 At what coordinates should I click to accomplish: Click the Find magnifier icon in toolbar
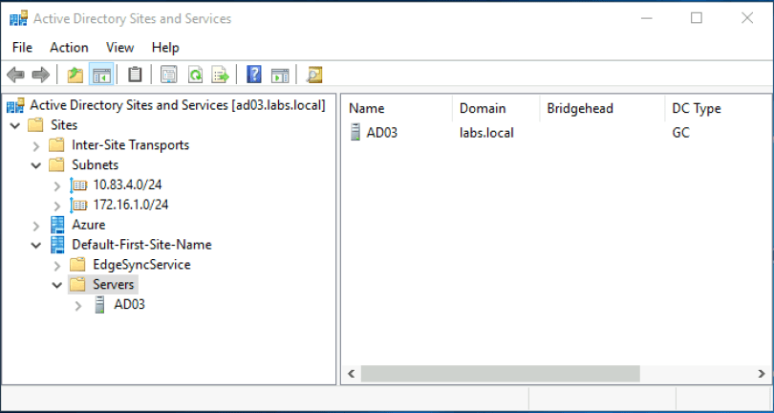[314, 75]
